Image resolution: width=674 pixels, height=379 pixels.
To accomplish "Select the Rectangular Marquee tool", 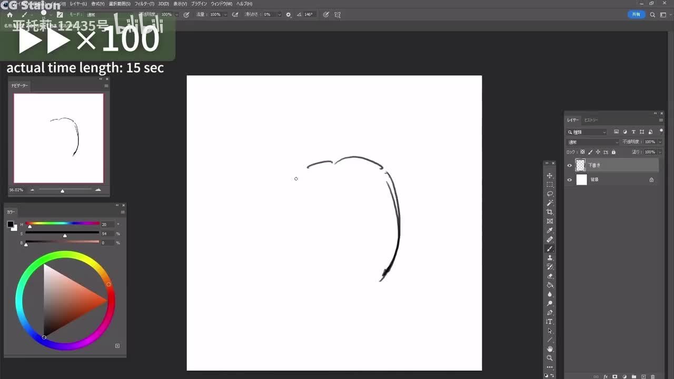I will pos(550,185).
